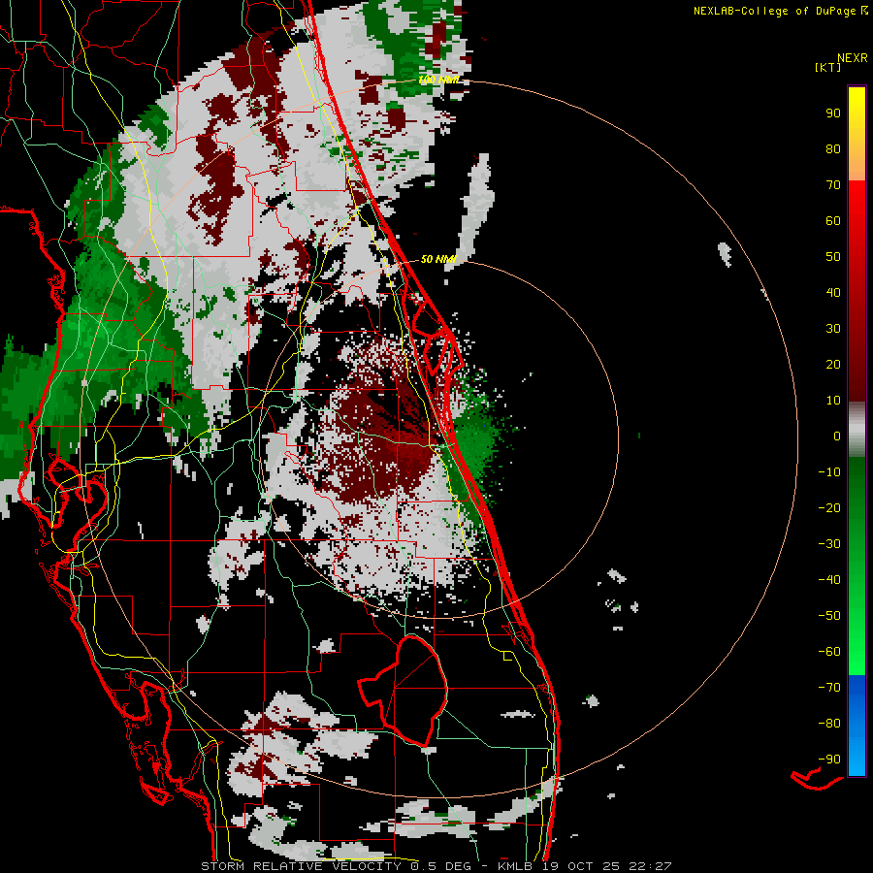
Task: Click the 90 value on velocity scale
Action: pos(833,113)
